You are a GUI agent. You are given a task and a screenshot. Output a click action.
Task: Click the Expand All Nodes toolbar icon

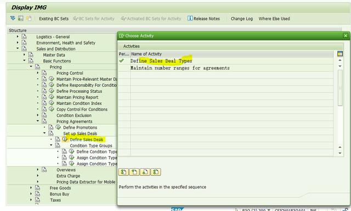(13, 18)
